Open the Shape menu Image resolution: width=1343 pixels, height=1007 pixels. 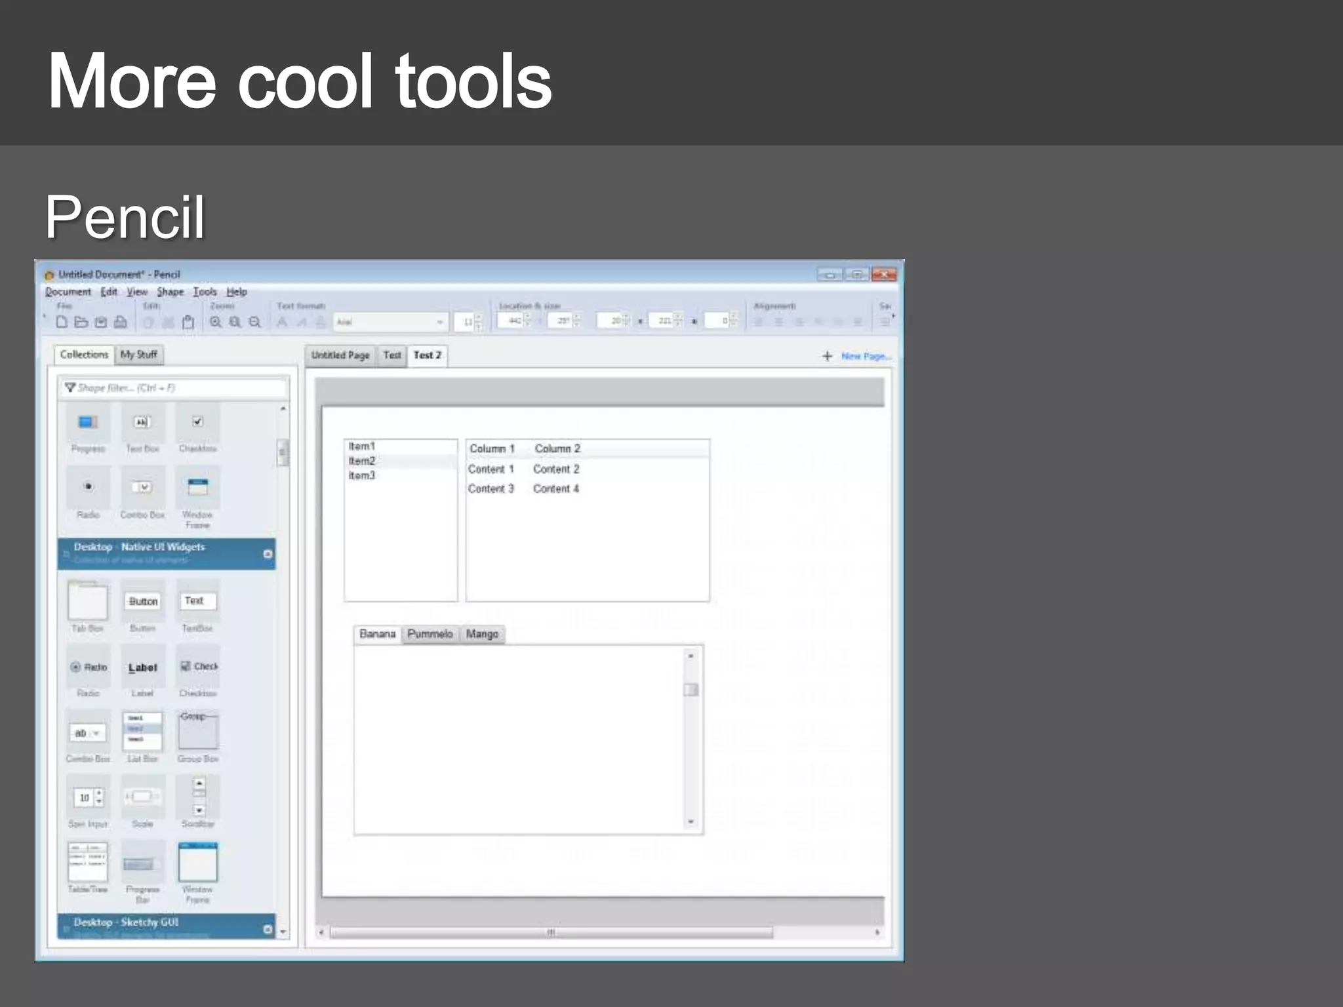(x=170, y=292)
